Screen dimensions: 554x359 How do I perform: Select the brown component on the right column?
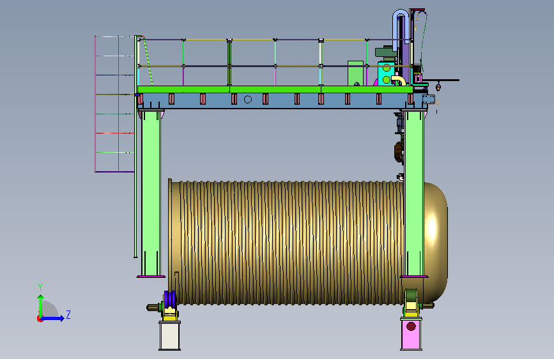[399, 152]
